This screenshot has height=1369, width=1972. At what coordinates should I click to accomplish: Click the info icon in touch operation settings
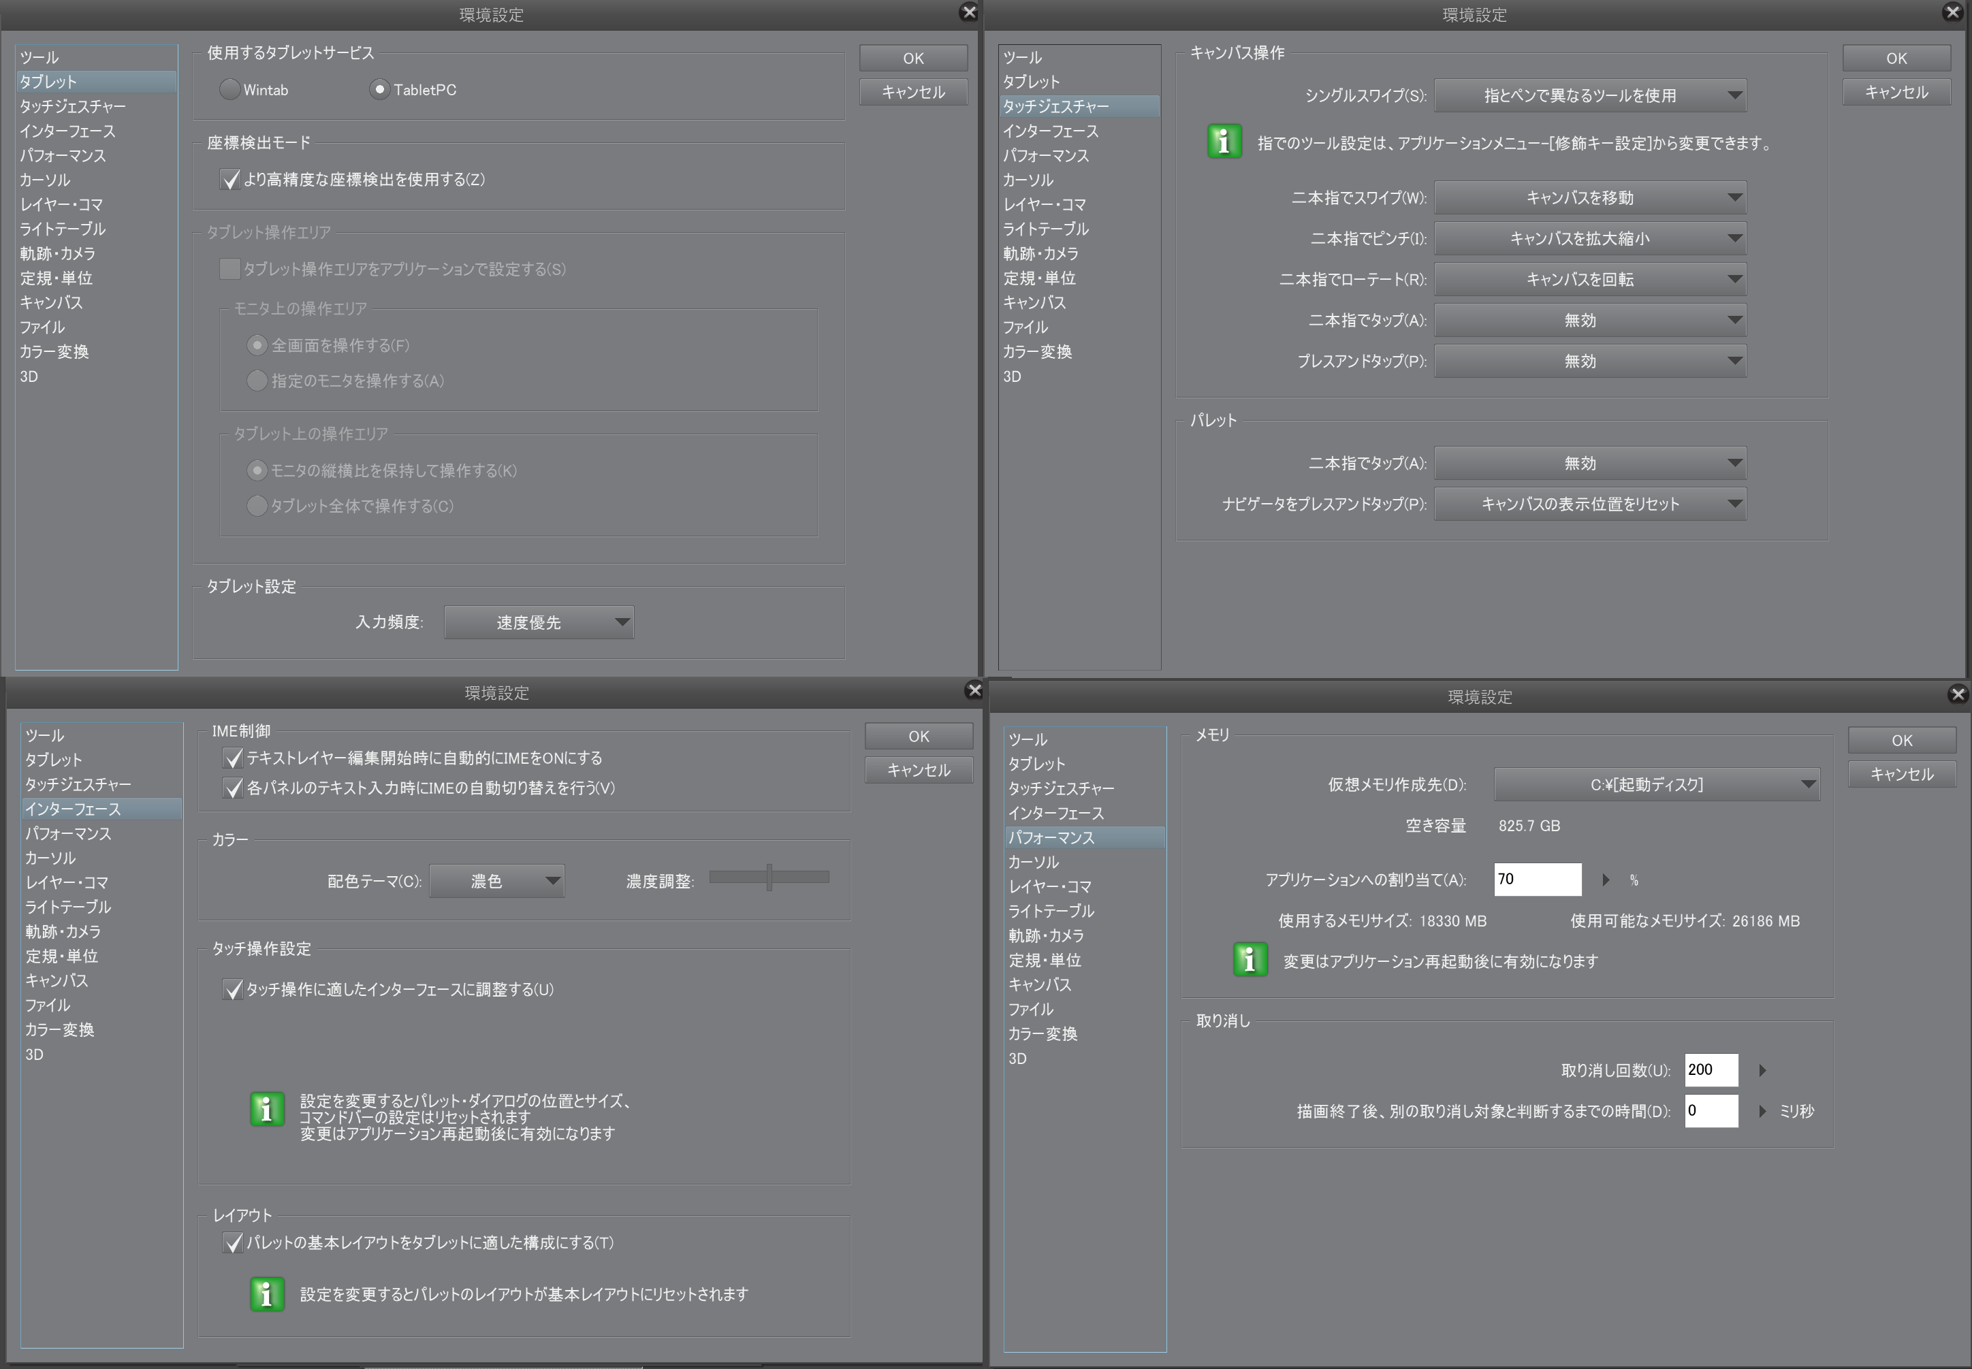click(x=267, y=1109)
